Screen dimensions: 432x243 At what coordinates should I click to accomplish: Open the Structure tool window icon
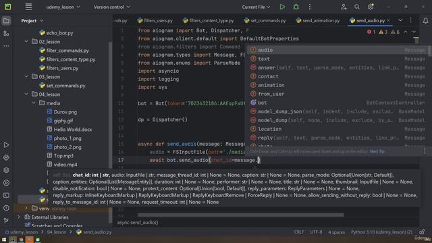(6, 33)
